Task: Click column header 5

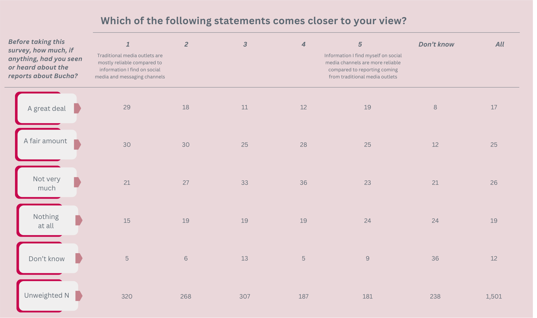Action: 360,44
